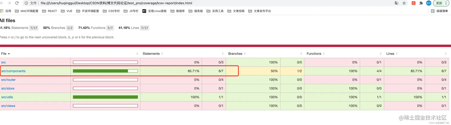451x125 pixels.
Task: Click the 1/1 lines cell of src/utils
Action: (x=437, y=97)
